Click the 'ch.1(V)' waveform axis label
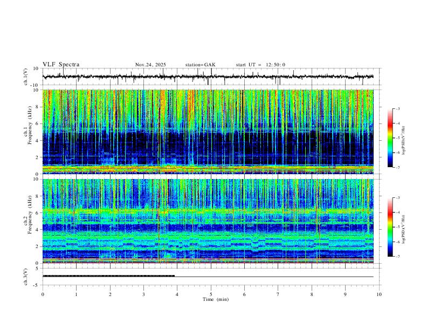Screen dimensions: 427x330 (x=26, y=77)
